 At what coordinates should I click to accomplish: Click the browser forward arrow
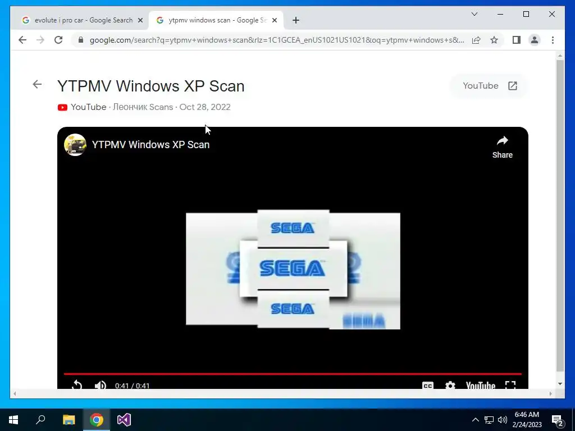[40, 40]
